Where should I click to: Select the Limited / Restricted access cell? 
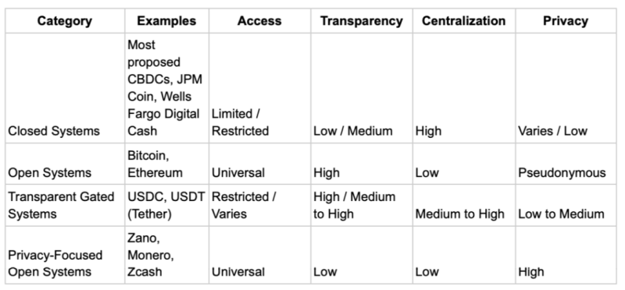(x=259, y=88)
